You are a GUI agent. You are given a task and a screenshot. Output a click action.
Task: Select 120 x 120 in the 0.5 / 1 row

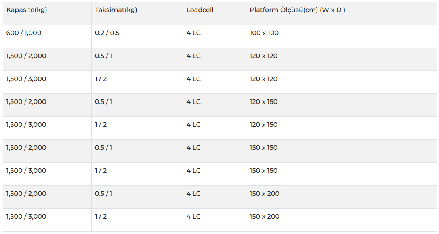coord(264,56)
